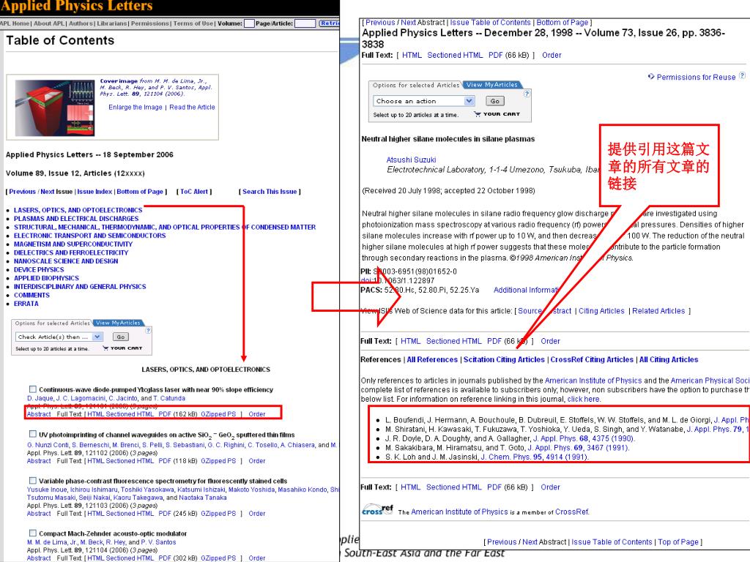Click Top of Page link

click(x=678, y=542)
